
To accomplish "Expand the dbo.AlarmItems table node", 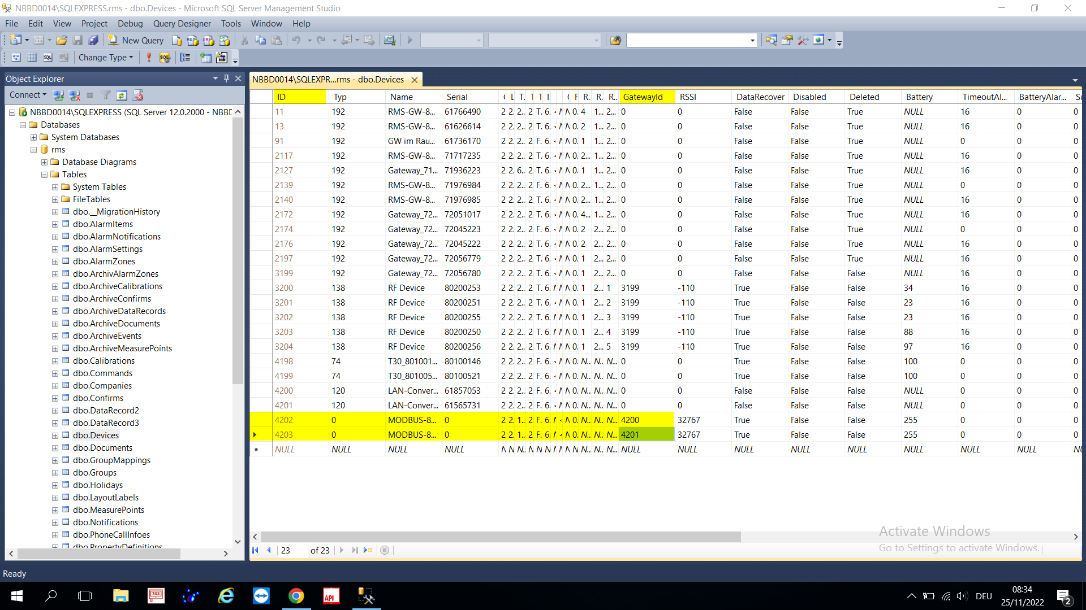I will pos(55,224).
